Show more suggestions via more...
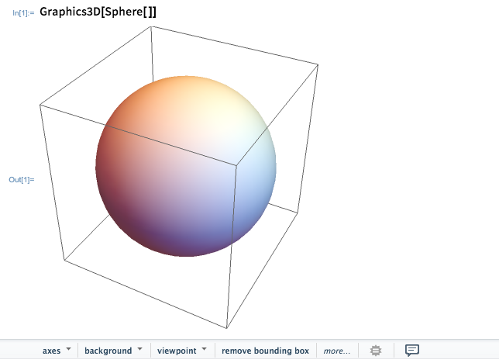The height and width of the screenshot is (363, 499). click(x=337, y=351)
